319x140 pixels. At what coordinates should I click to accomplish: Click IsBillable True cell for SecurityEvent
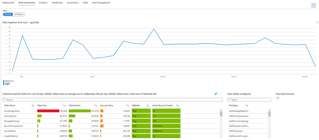coord(141,116)
